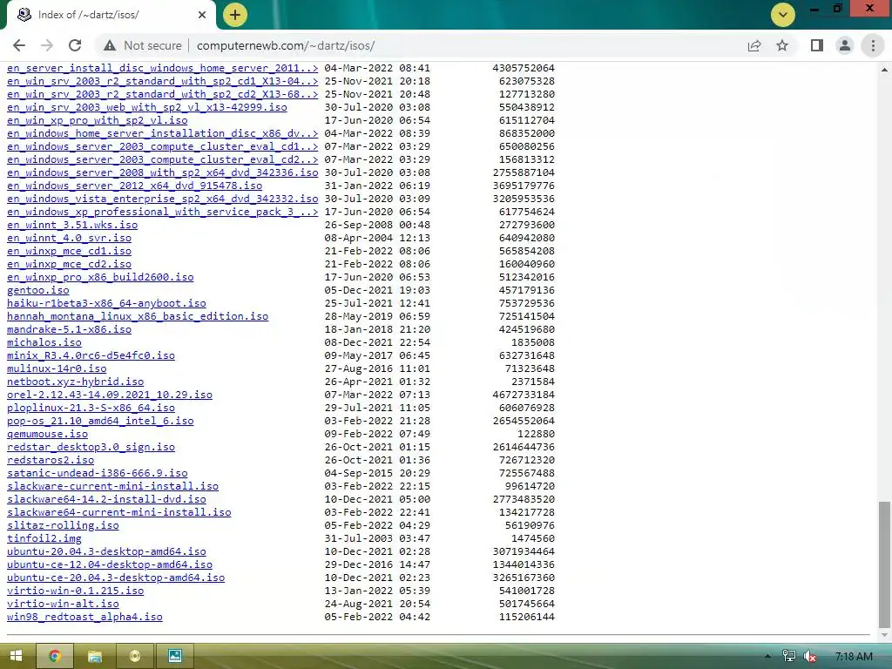Click the en_winnt_4.0_svr.iso link
The height and width of the screenshot is (669, 892).
tap(70, 238)
